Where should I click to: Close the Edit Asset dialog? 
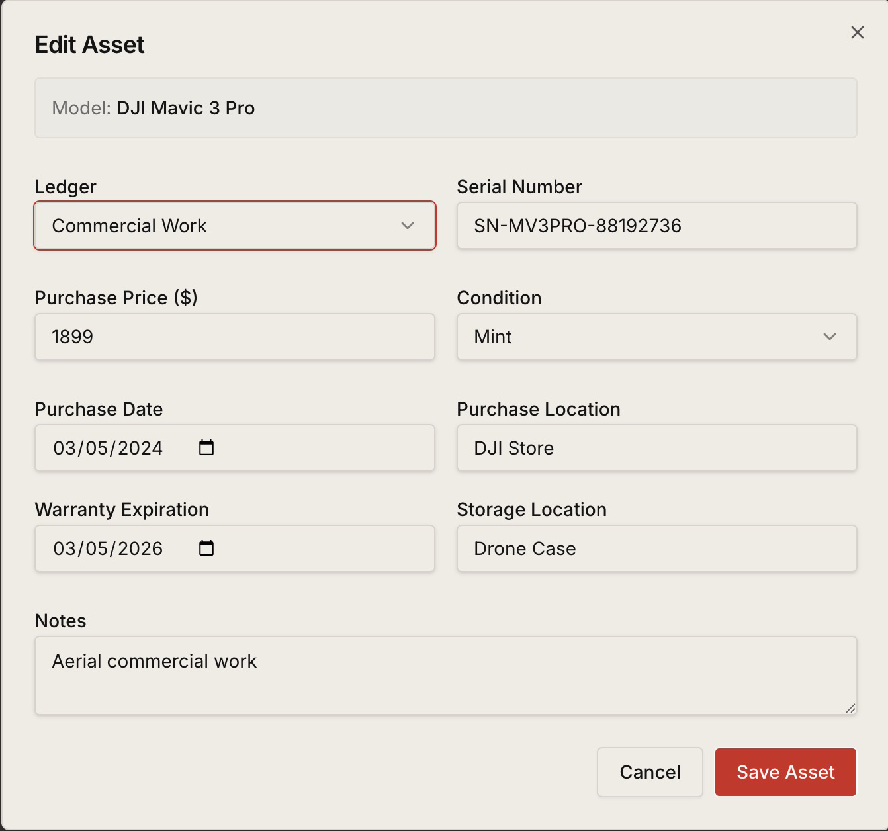[857, 32]
